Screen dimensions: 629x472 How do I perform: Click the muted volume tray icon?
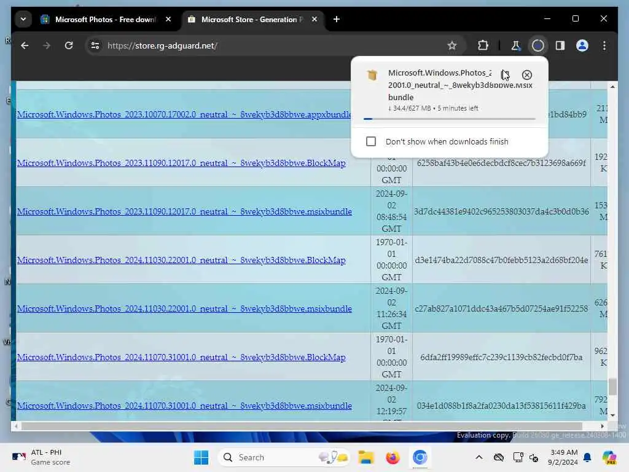click(534, 457)
